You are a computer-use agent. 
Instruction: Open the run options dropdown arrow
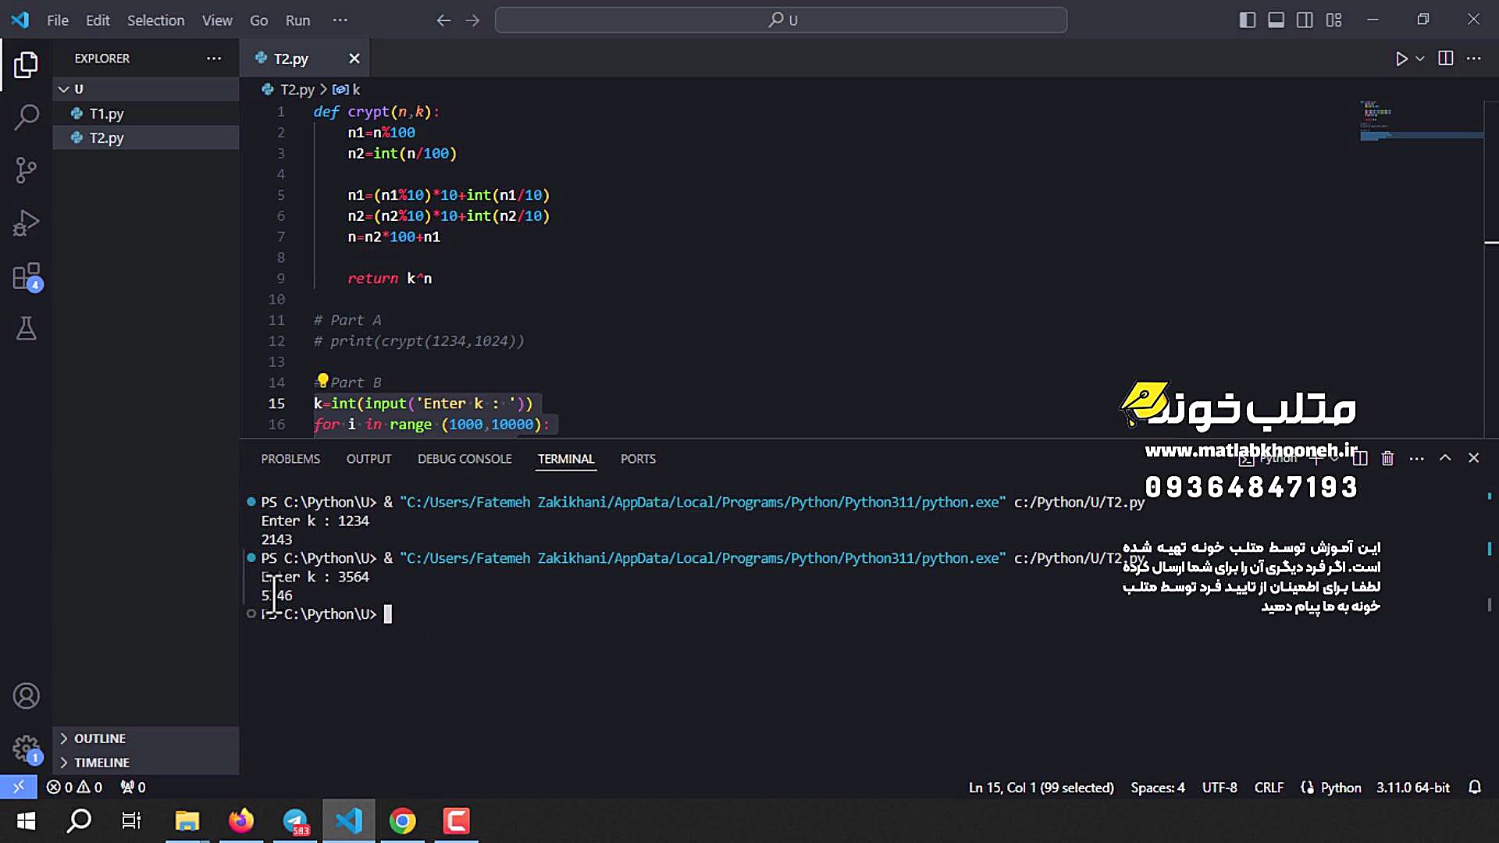pyautogui.click(x=1420, y=59)
